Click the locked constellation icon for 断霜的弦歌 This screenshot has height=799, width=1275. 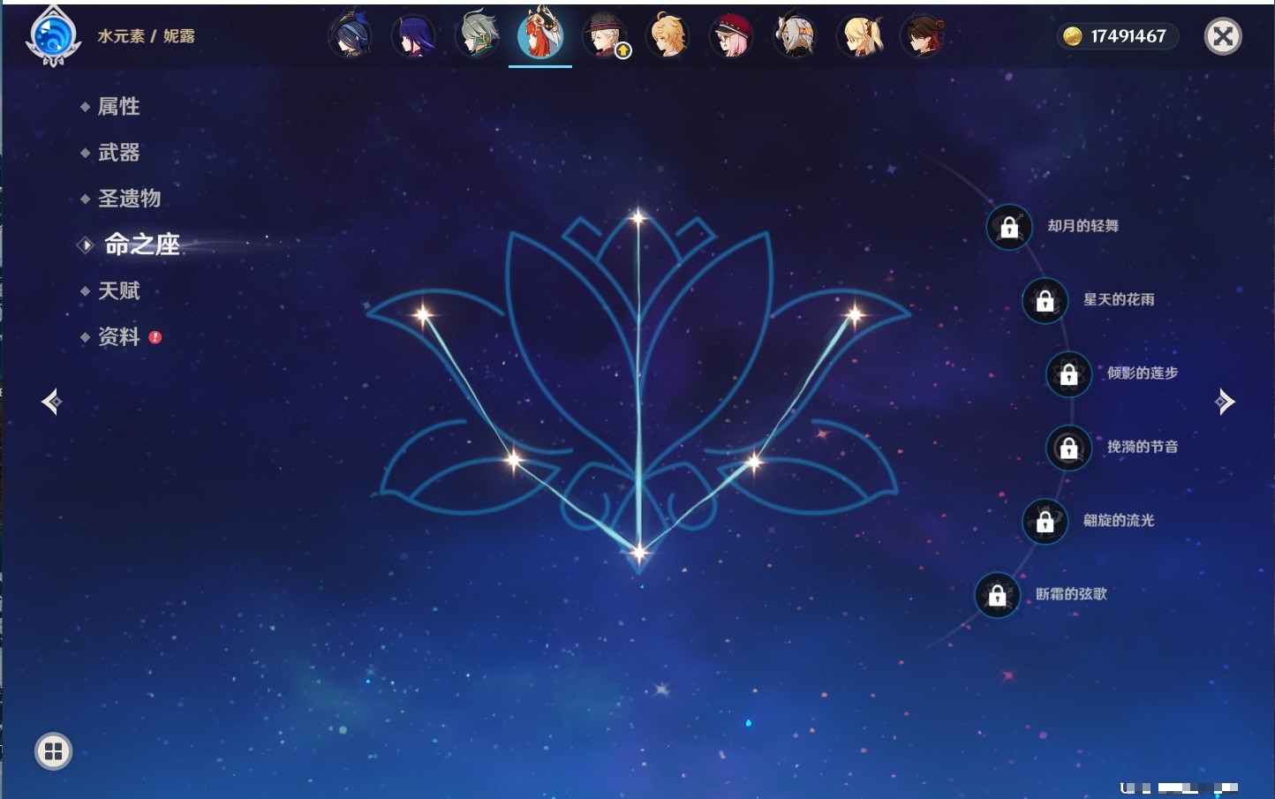point(997,594)
